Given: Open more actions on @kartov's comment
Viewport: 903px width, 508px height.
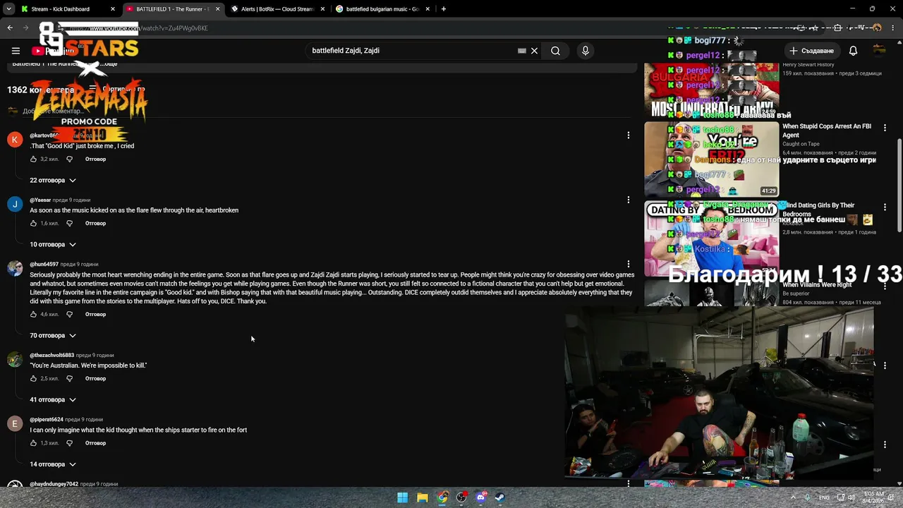Looking at the screenshot, I should 629,135.
